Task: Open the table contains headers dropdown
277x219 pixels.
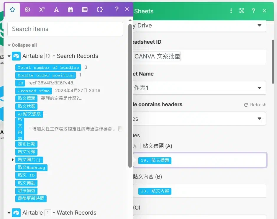Action: [200, 119]
